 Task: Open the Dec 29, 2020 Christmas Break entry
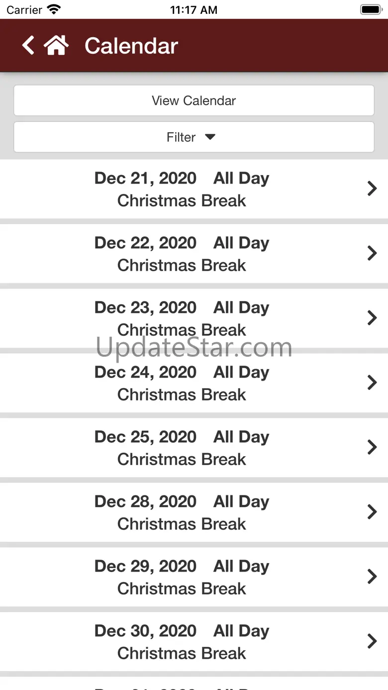182,577
